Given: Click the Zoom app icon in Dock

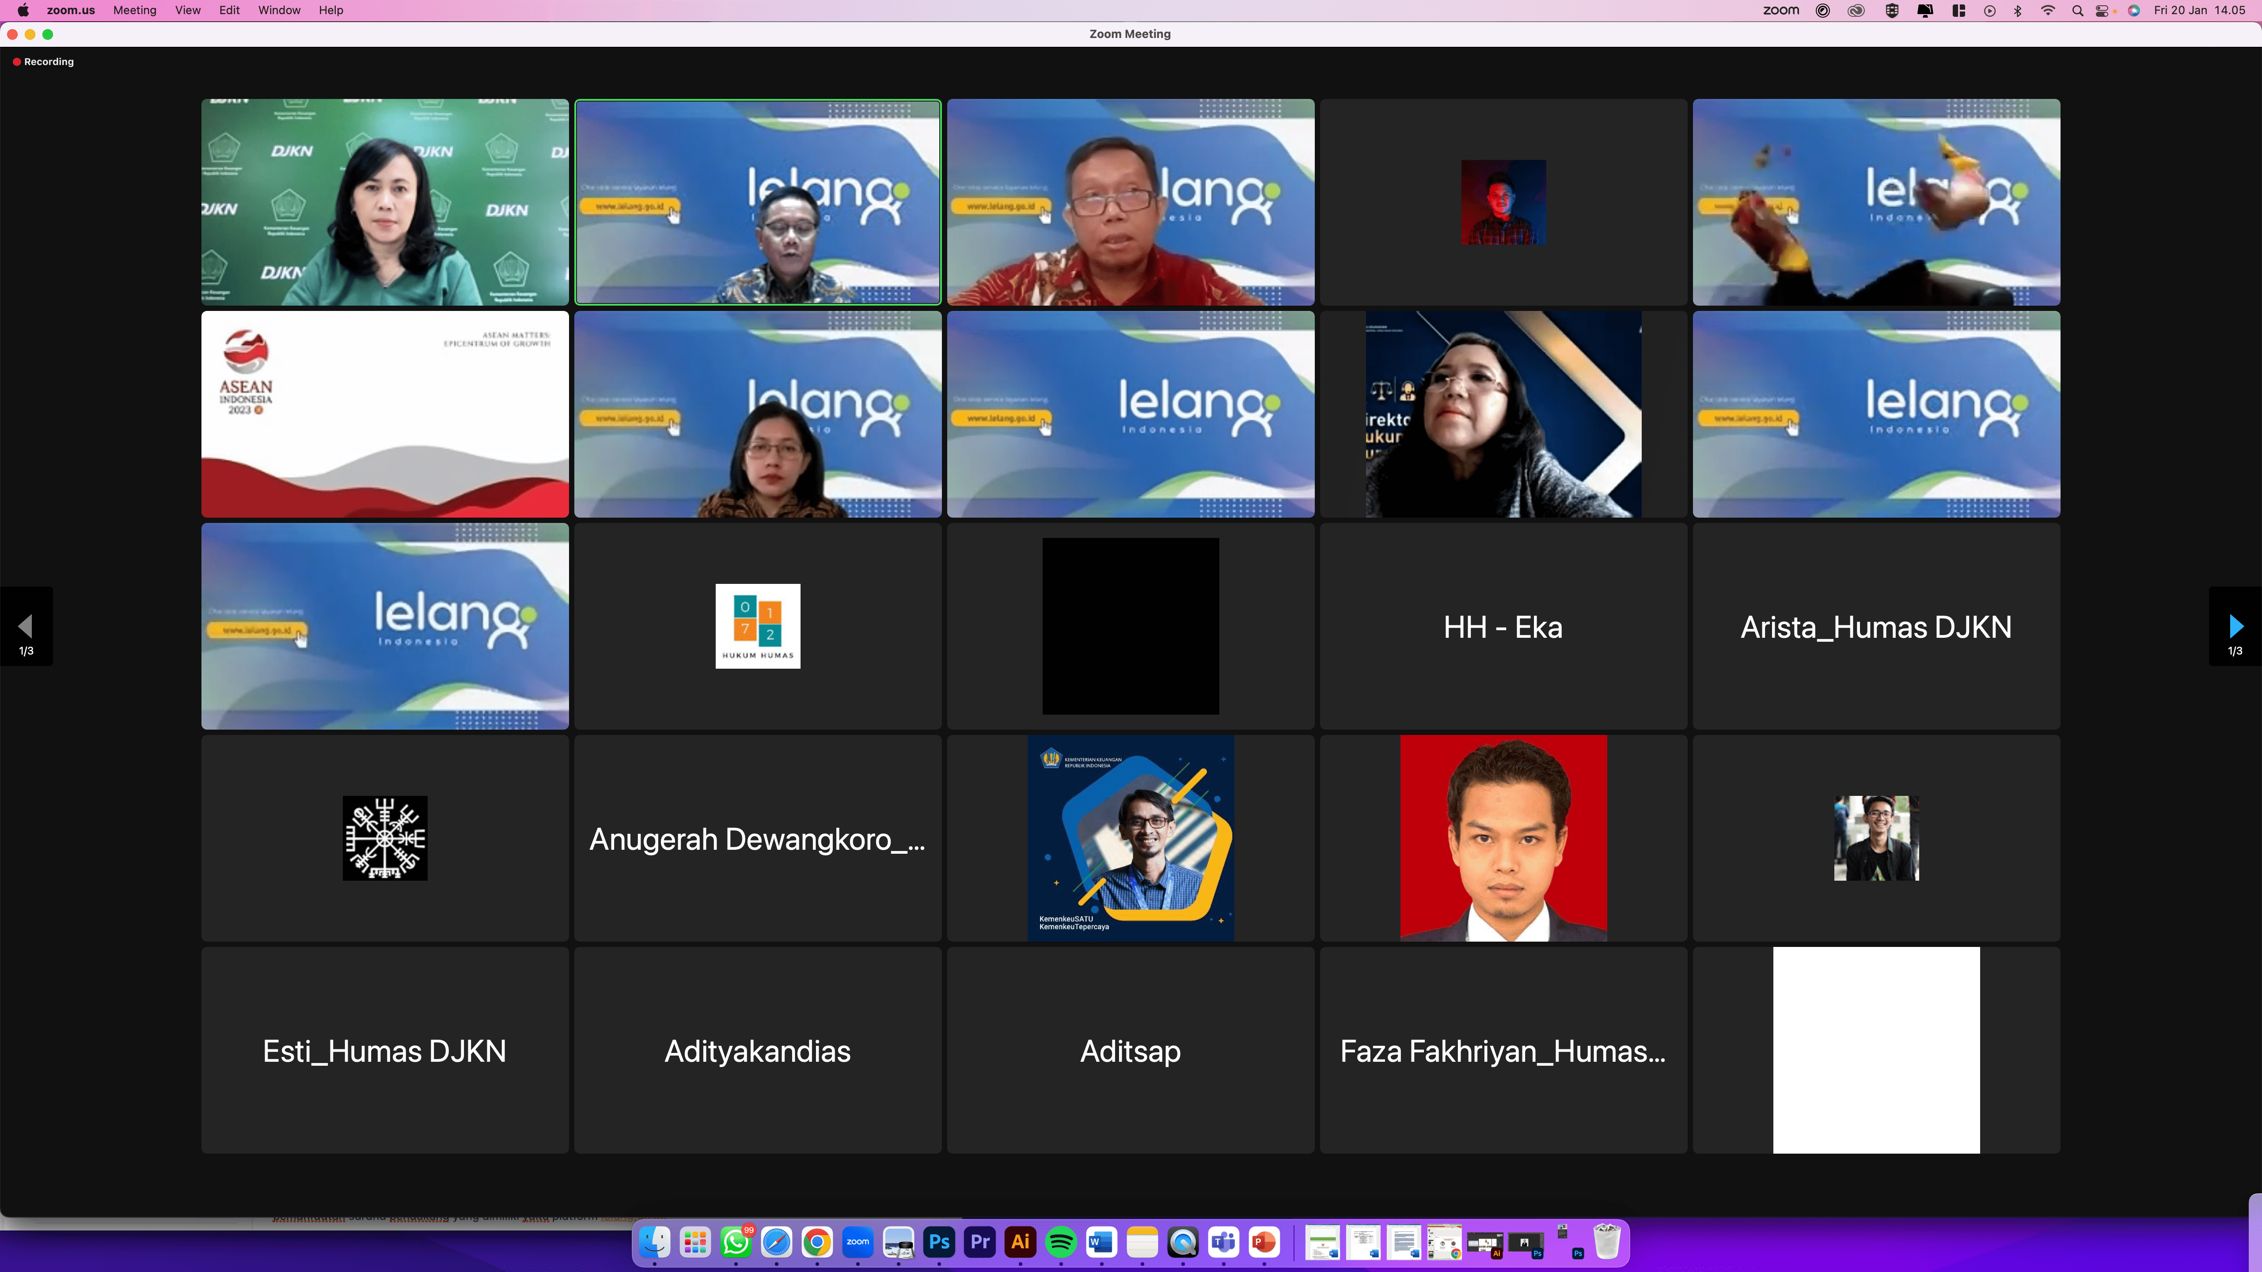Looking at the screenshot, I should [x=858, y=1242].
